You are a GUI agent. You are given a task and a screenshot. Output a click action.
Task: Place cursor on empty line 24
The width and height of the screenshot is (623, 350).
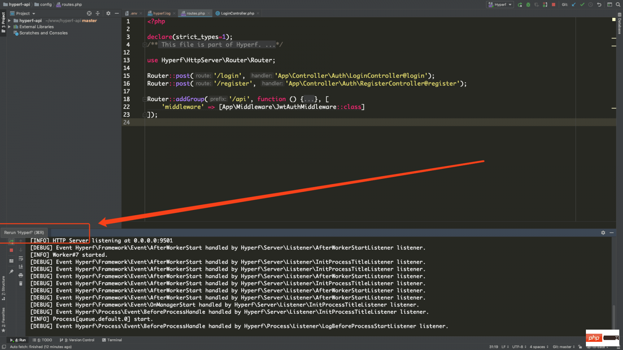(369, 122)
